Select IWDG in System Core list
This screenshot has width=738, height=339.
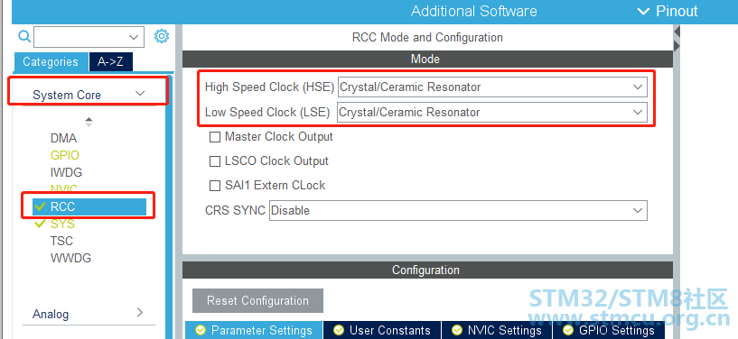(x=66, y=172)
